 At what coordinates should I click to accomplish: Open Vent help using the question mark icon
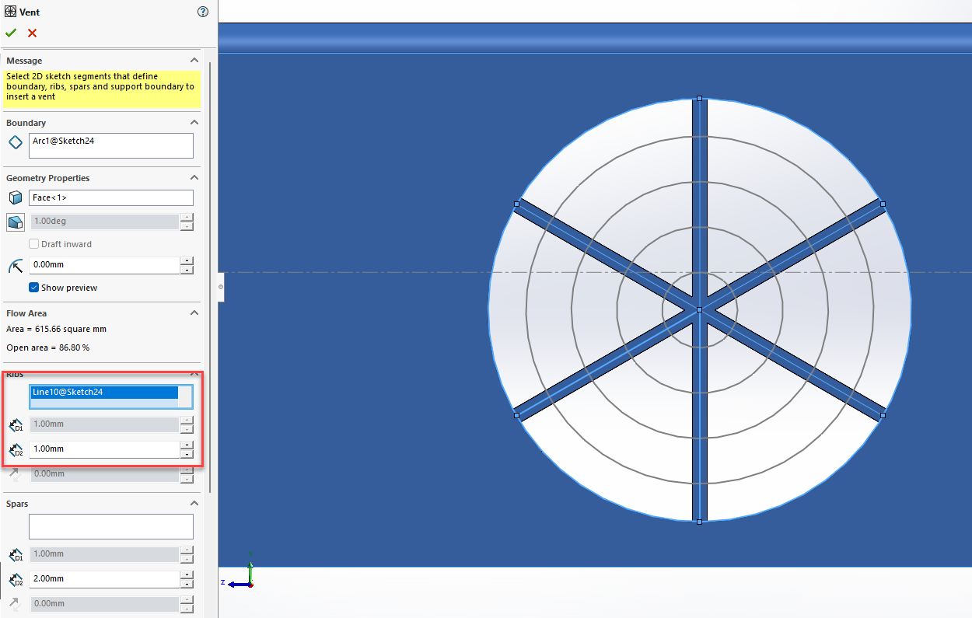coord(203,12)
